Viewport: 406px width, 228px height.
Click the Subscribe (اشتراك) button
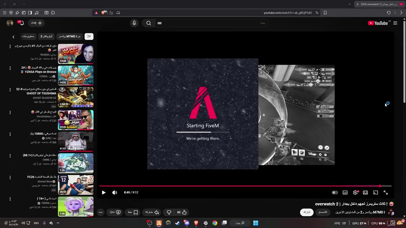point(307,212)
